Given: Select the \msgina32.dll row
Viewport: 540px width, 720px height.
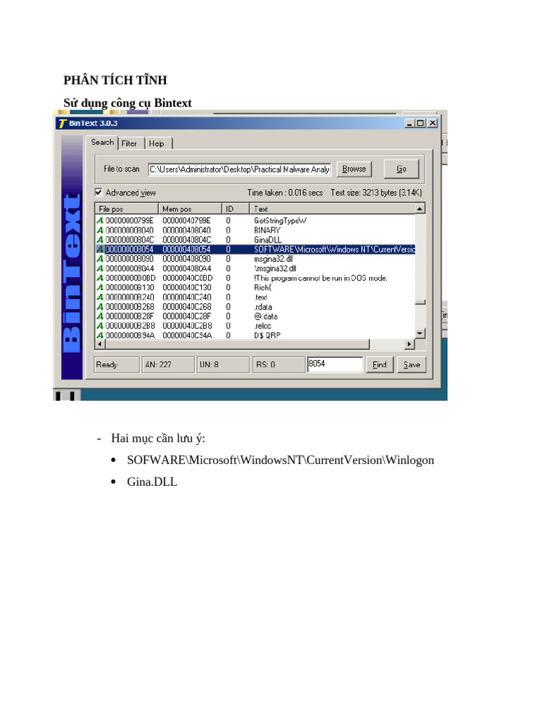Looking at the screenshot, I should pos(255,269).
